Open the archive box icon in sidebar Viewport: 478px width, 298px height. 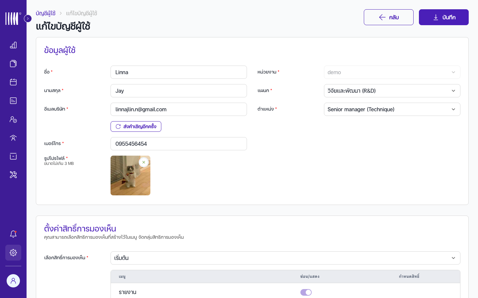13,156
